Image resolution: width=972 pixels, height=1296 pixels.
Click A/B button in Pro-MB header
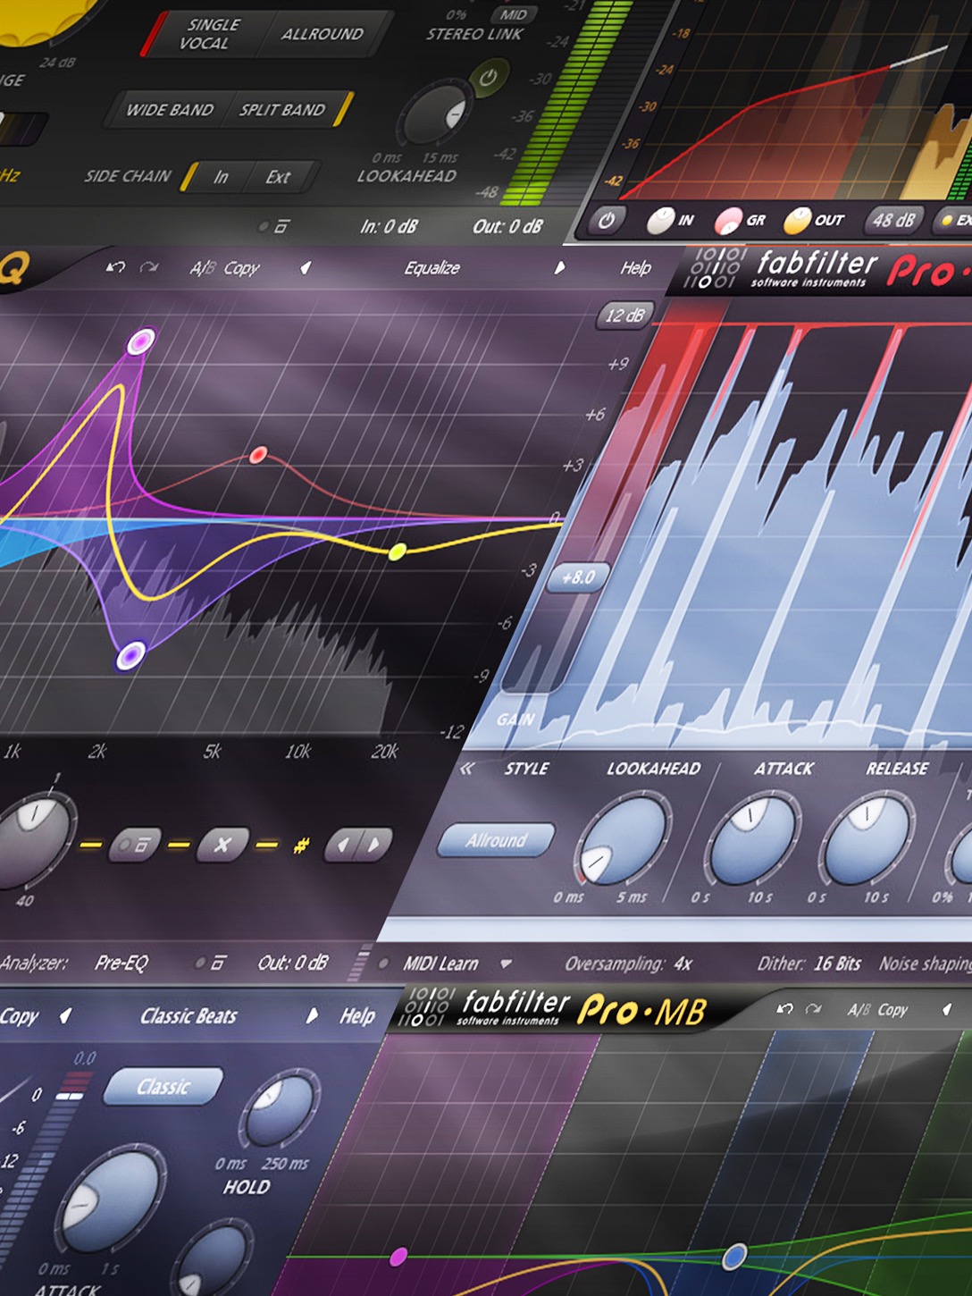click(859, 1010)
